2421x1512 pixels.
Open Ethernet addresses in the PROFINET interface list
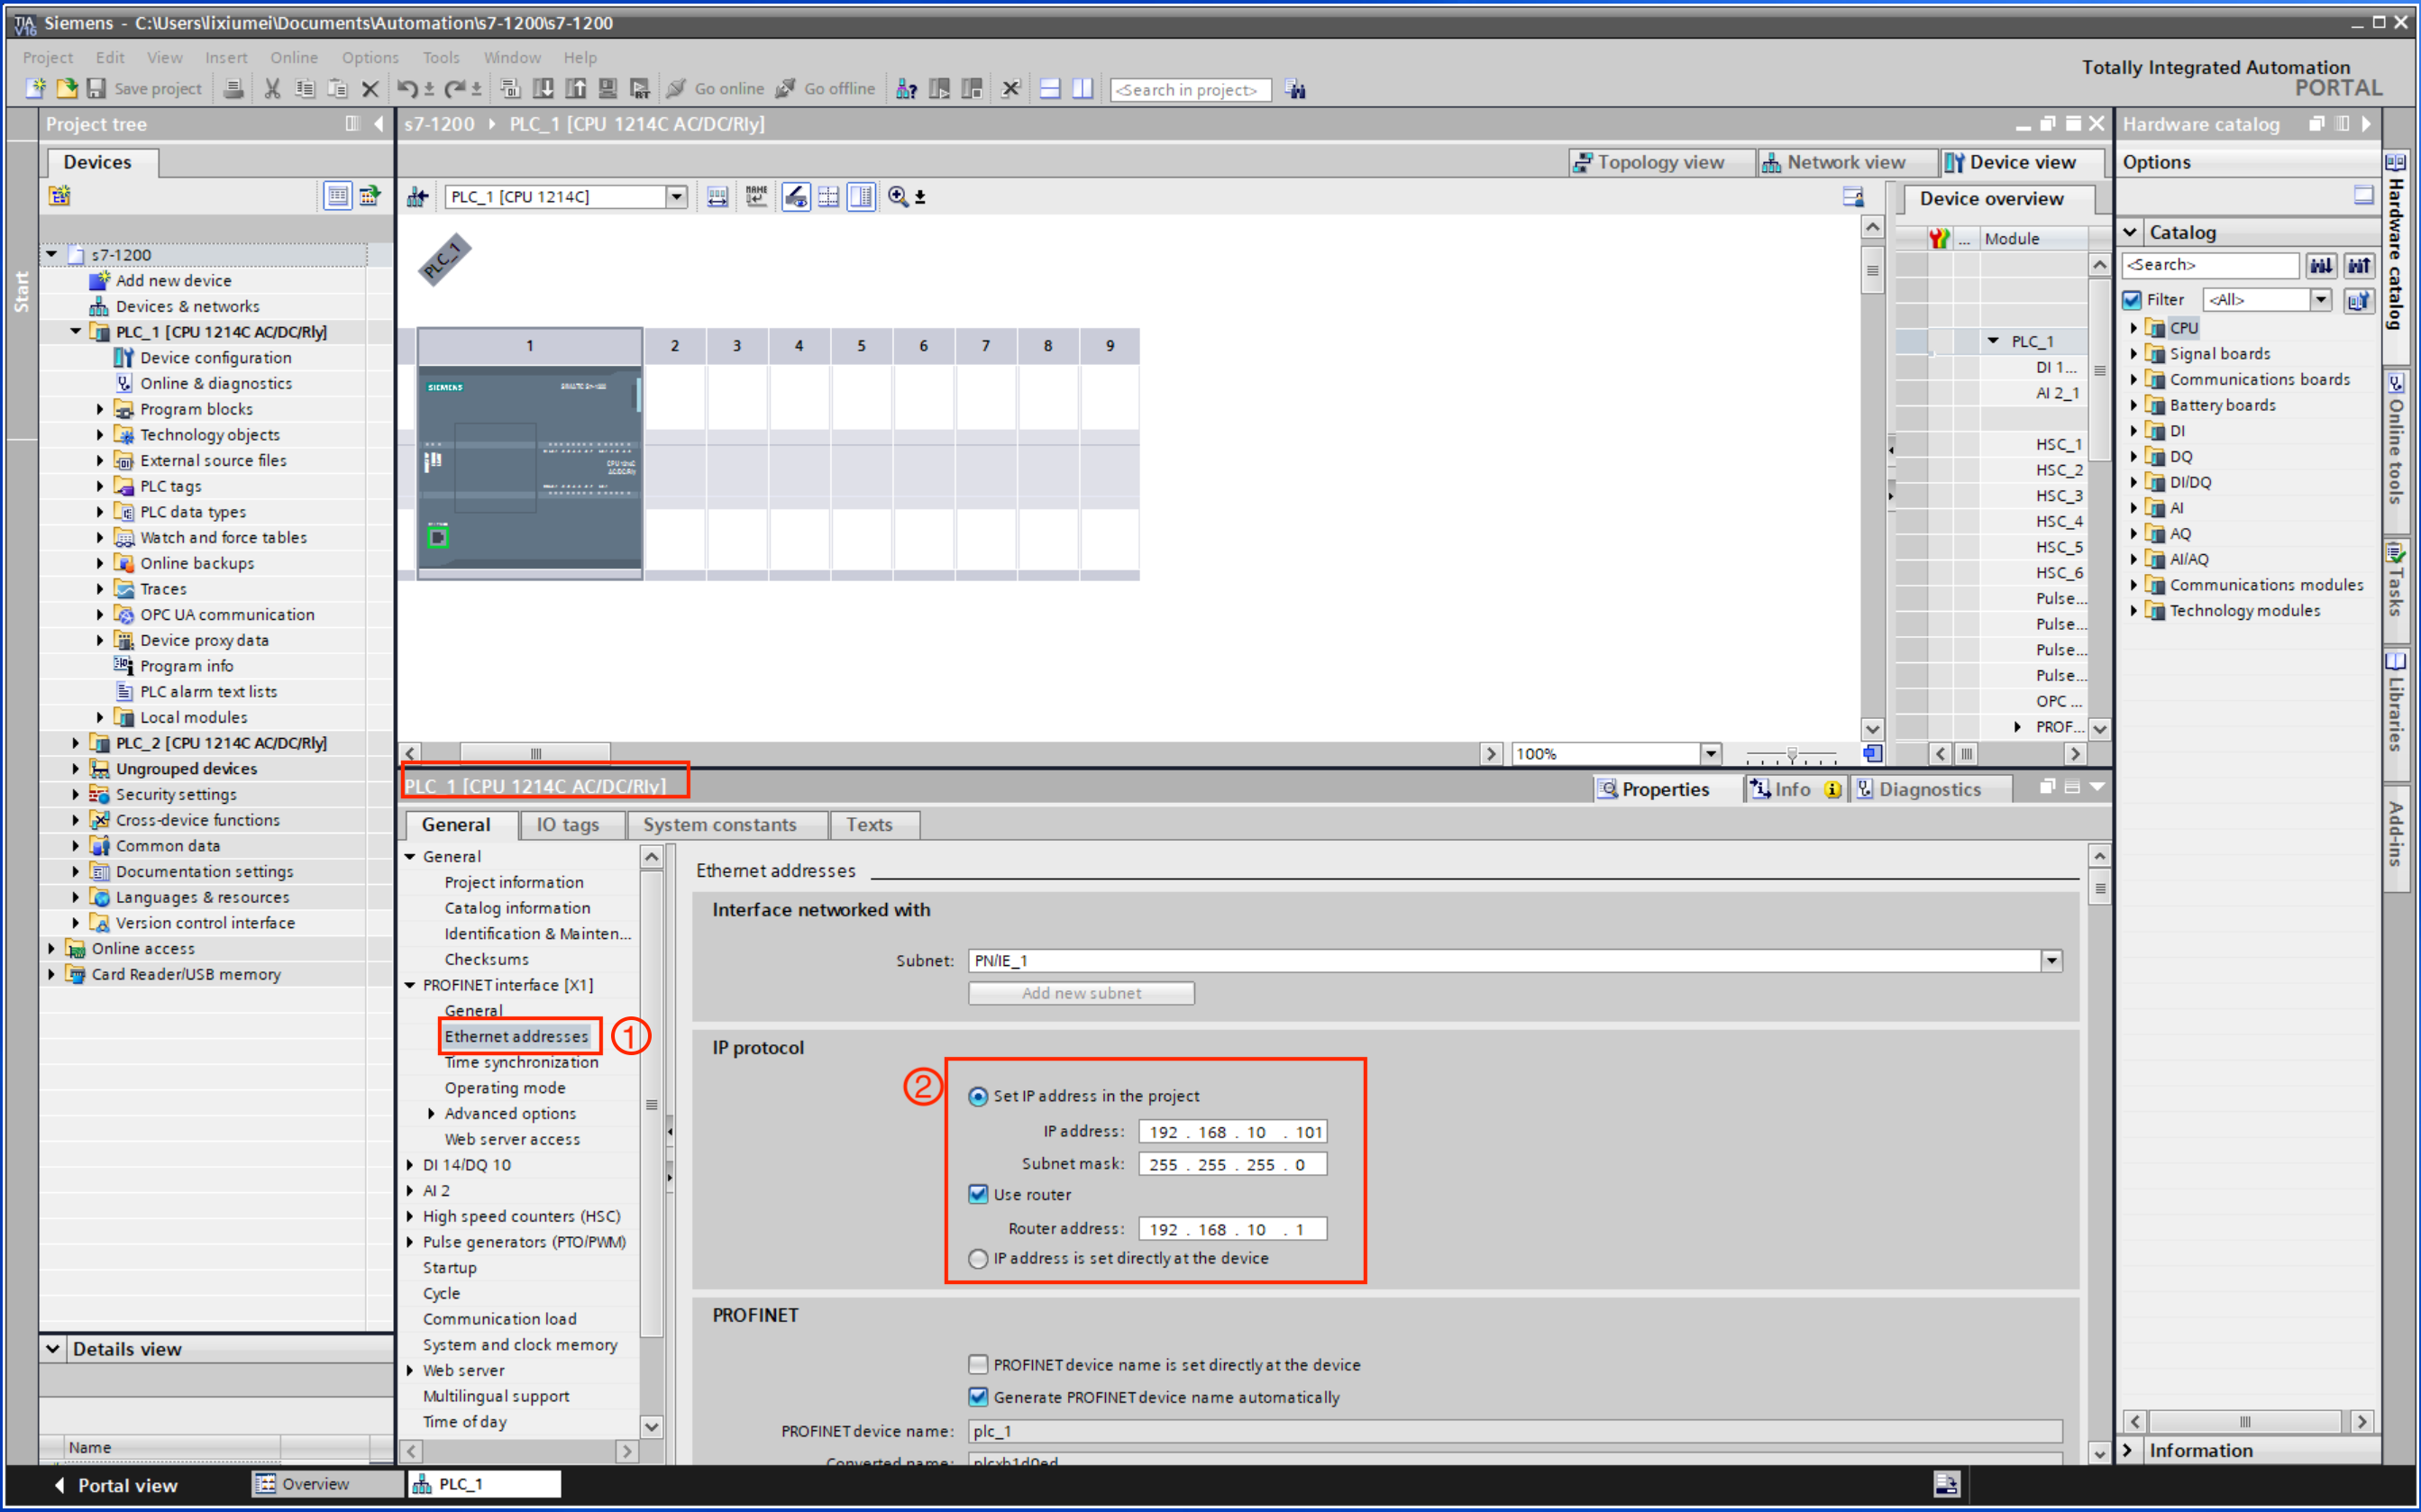pos(518,1036)
